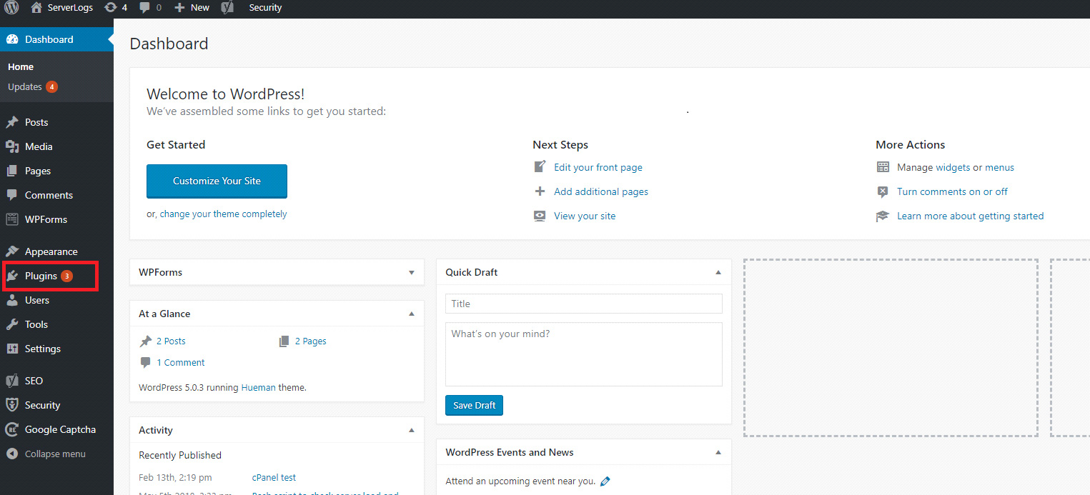The image size is (1090, 495).
Task: Collapse the At a Glance panel
Action: pos(411,313)
